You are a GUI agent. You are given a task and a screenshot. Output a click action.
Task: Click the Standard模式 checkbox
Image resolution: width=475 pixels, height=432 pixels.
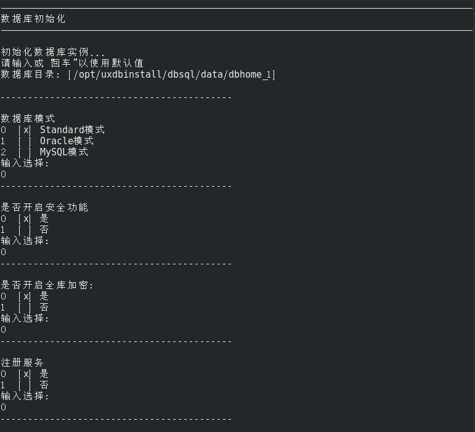pos(25,130)
